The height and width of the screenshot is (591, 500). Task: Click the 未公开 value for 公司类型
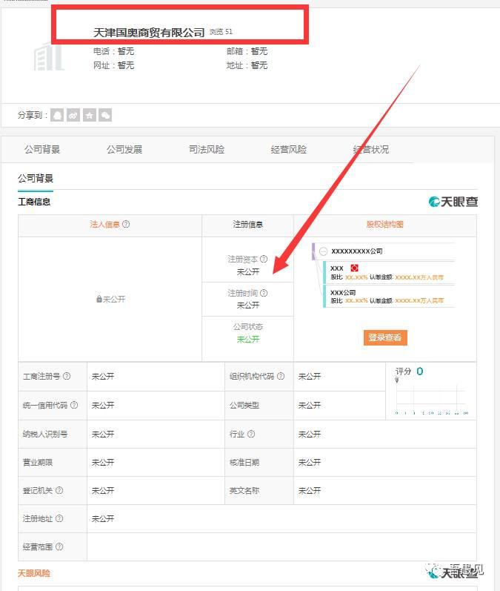[310, 405]
